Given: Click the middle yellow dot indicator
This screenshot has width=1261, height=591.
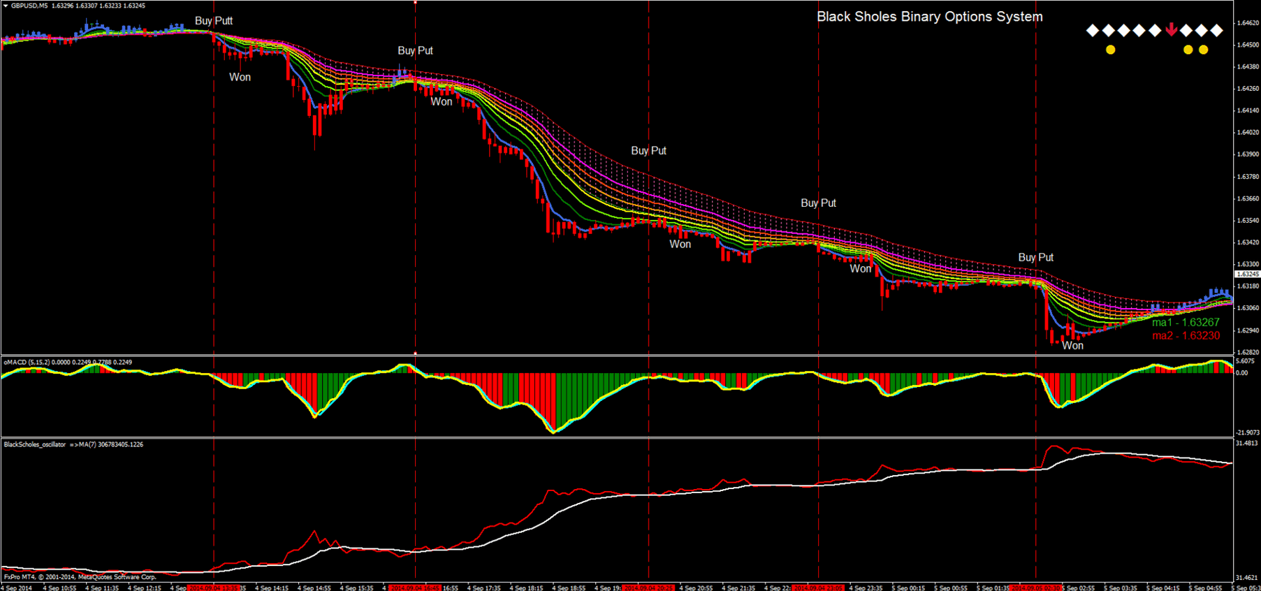Looking at the screenshot, I should (x=1188, y=50).
